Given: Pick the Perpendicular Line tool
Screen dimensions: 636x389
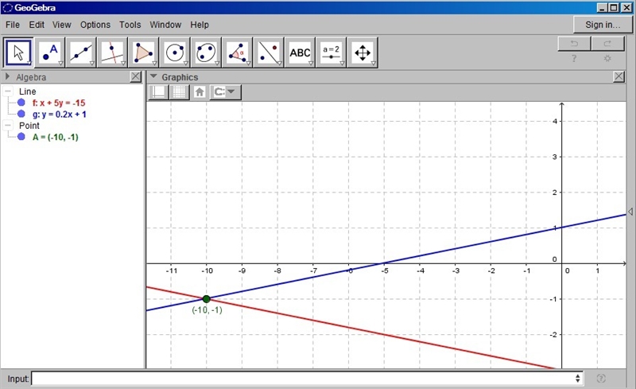Looking at the screenshot, I should [x=112, y=53].
